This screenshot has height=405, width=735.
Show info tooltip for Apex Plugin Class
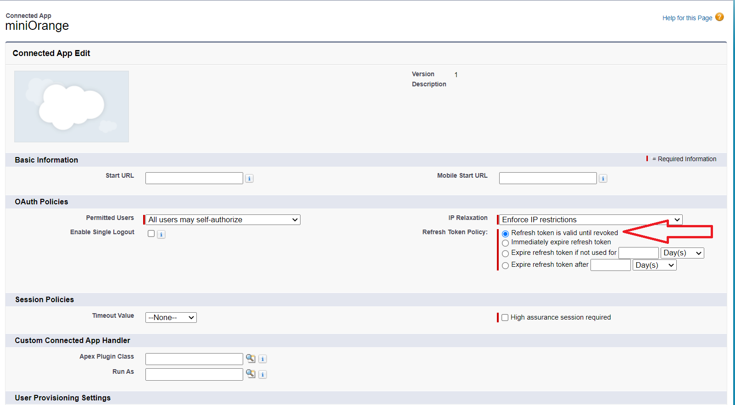coord(262,359)
